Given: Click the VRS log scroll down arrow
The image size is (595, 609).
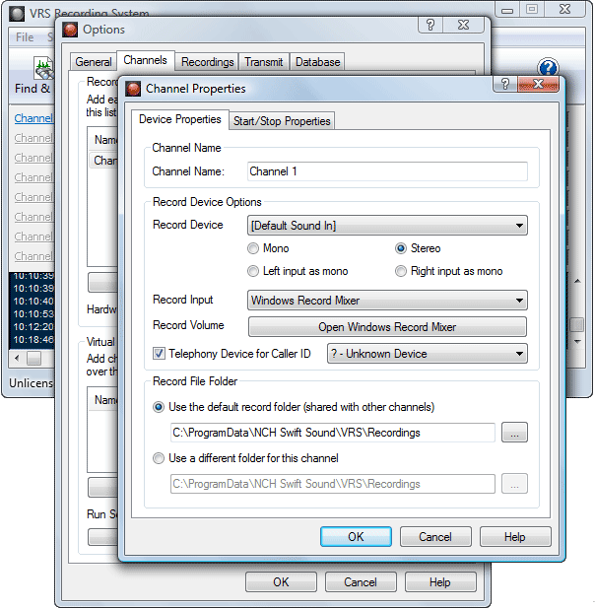Looking at the screenshot, I should coord(577,341).
